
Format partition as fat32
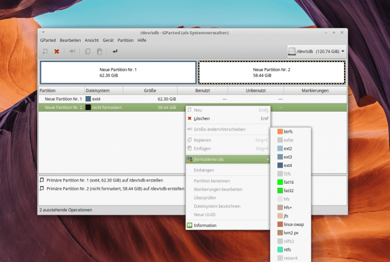point(289,190)
